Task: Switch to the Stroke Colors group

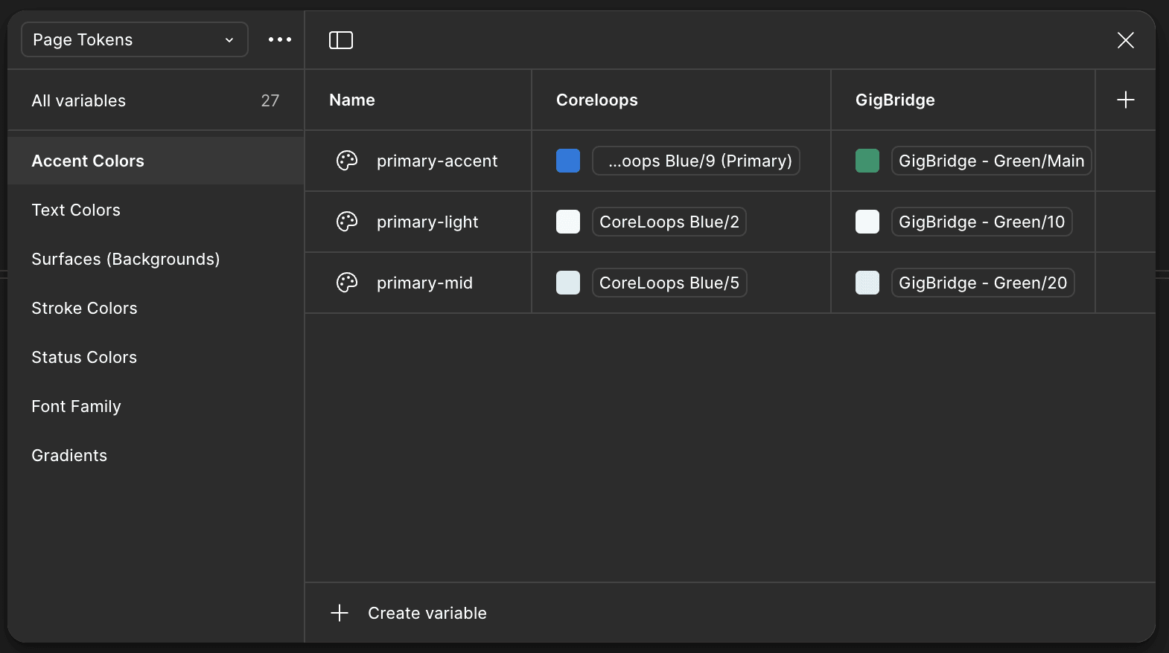Action: click(x=84, y=308)
